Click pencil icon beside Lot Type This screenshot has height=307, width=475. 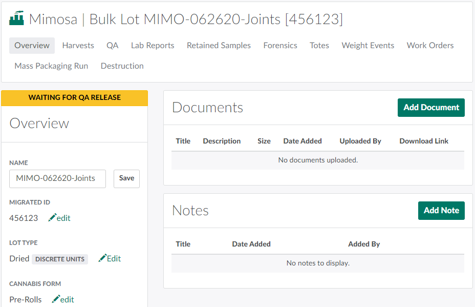[x=102, y=258]
